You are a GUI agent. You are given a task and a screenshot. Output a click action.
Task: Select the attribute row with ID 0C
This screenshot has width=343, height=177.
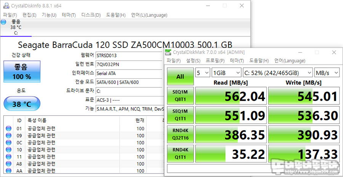coord(84,142)
